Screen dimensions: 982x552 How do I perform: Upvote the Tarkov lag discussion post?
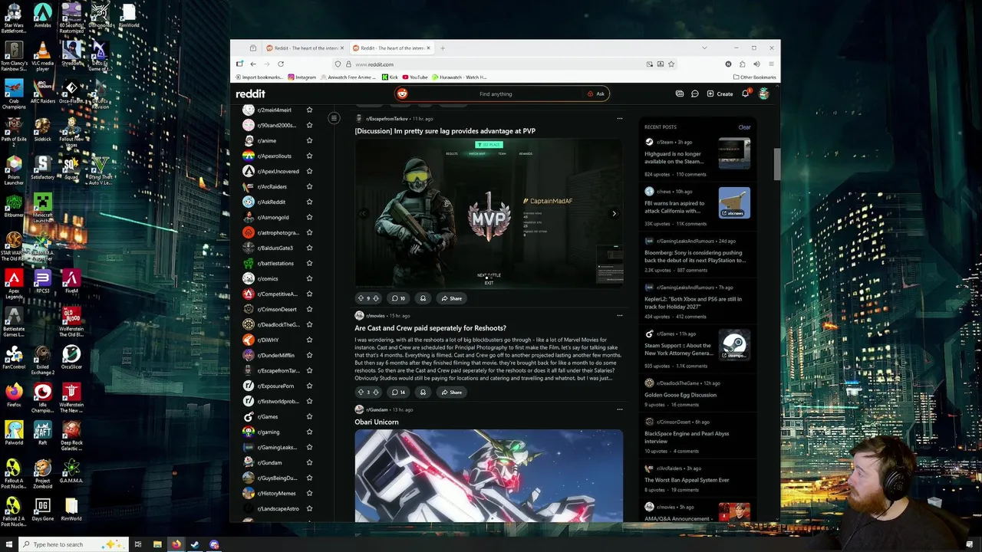[x=361, y=298]
